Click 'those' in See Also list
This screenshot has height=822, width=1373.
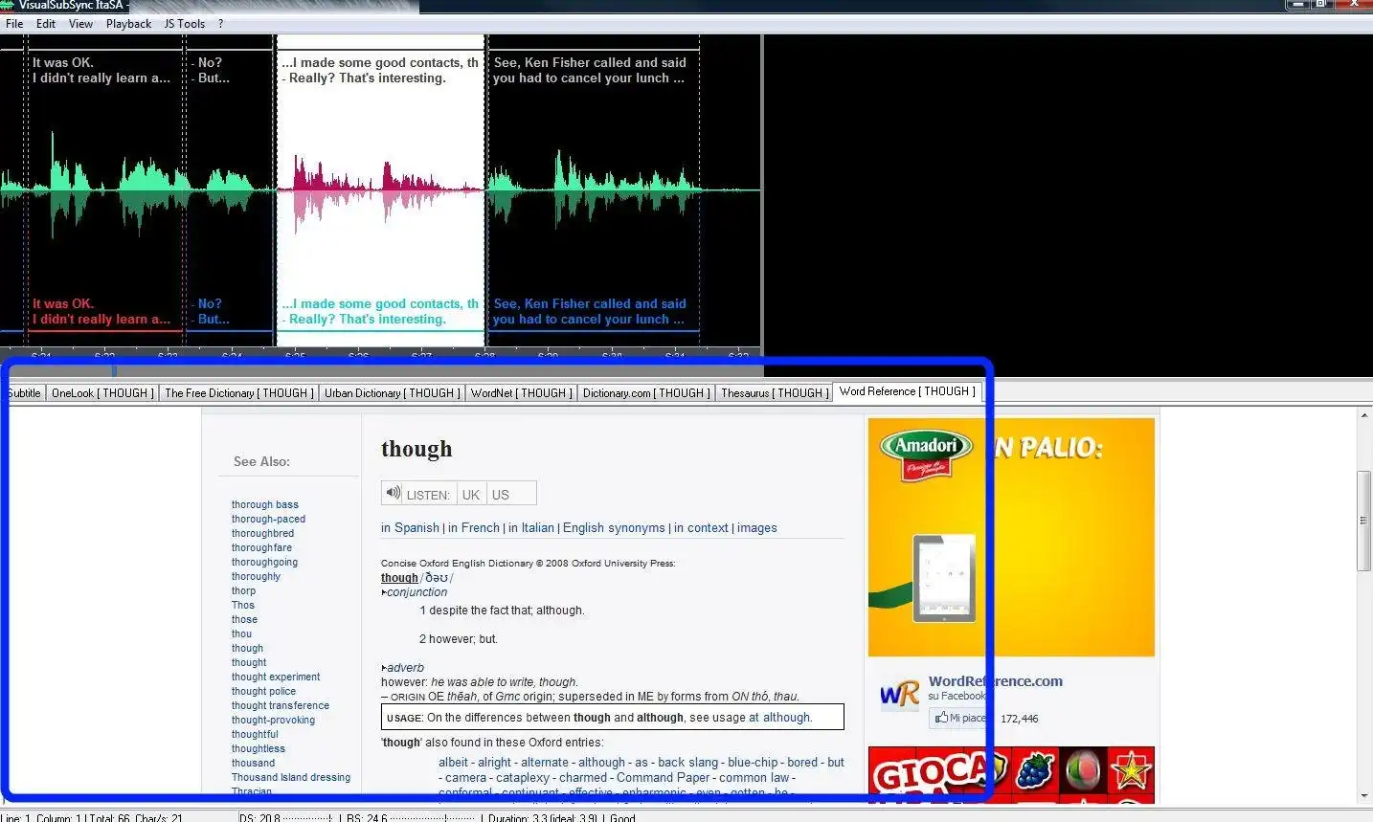244,619
